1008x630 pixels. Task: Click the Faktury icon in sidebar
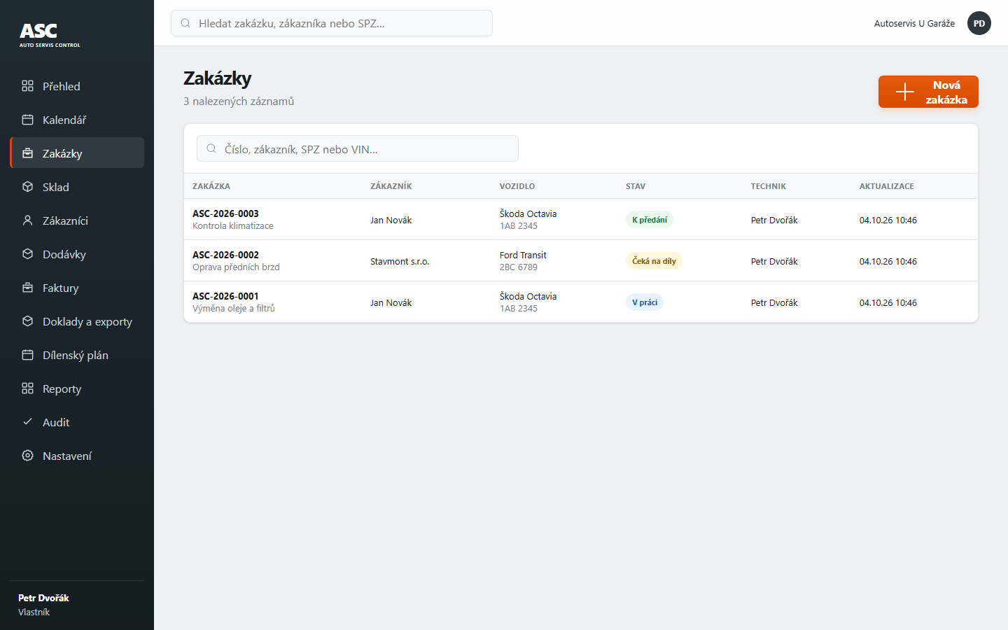[x=27, y=288]
